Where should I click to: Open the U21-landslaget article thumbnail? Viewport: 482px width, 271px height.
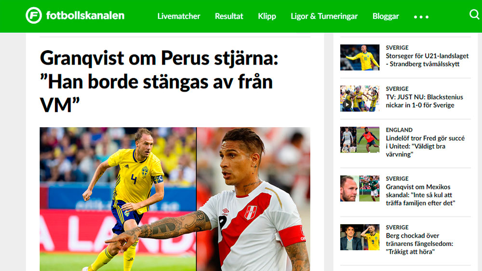click(360, 57)
